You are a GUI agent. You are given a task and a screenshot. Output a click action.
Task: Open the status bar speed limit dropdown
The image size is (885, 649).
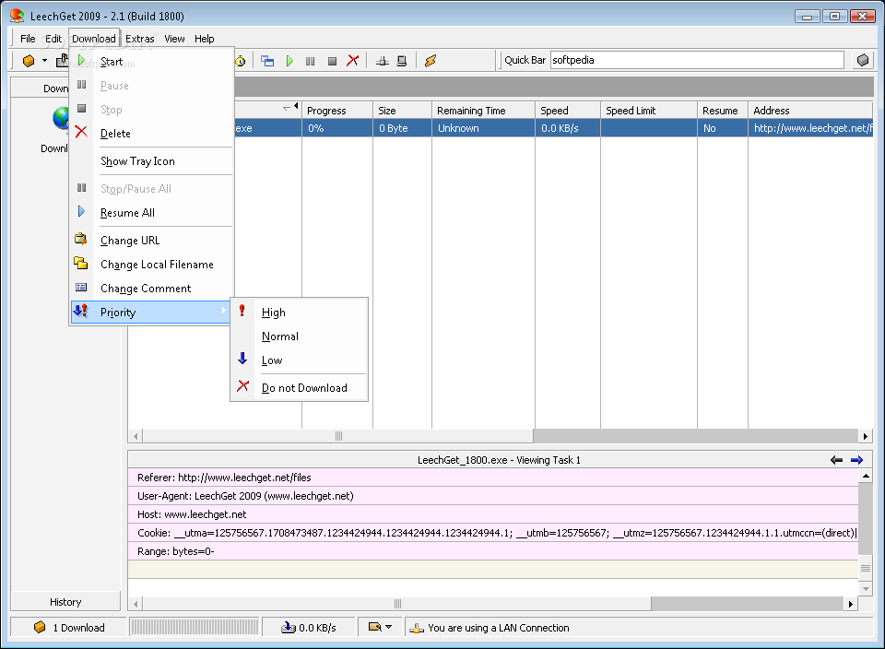pos(380,627)
